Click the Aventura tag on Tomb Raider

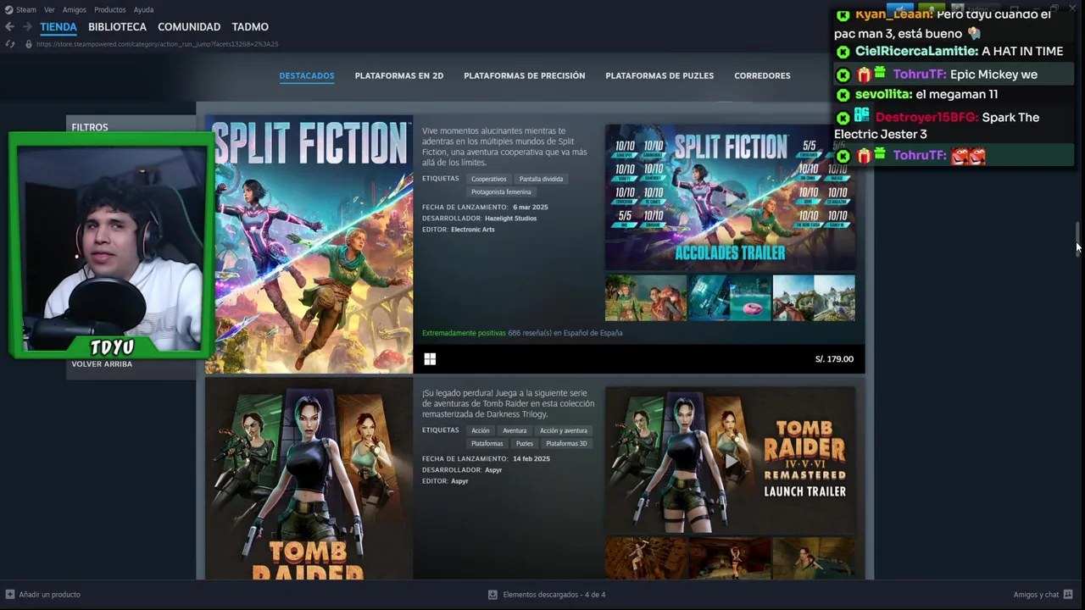[515, 430]
